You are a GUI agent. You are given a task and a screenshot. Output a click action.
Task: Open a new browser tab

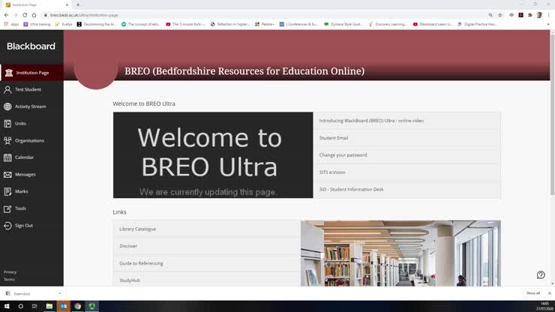click(x=78, y=5)
